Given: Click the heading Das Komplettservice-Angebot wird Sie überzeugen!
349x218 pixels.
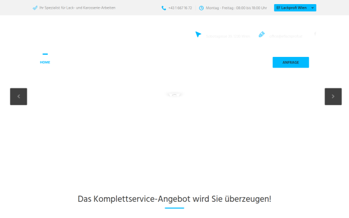Looking at the screenshot, I should pos(174,199).
